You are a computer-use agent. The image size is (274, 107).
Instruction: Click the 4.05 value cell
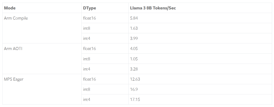[134, 49]
